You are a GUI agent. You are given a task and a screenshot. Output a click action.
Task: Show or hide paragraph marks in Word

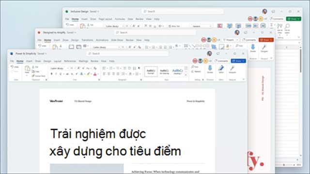(139, 68)
